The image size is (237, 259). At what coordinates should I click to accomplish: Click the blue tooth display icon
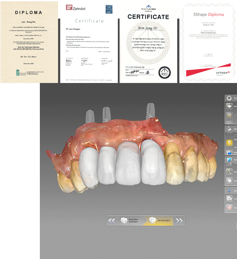click(x=229, y=153)
